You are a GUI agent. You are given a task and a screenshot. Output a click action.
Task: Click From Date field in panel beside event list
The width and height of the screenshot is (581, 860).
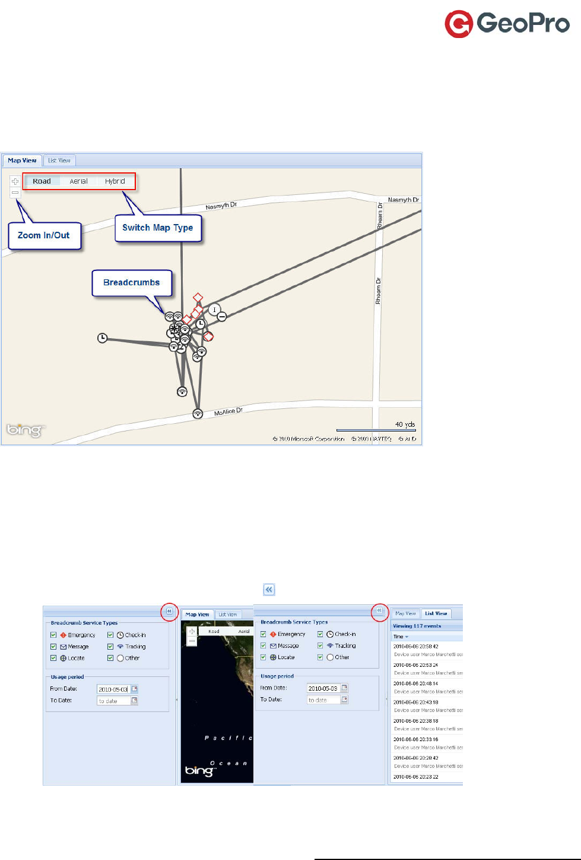(x=323, y=688)
